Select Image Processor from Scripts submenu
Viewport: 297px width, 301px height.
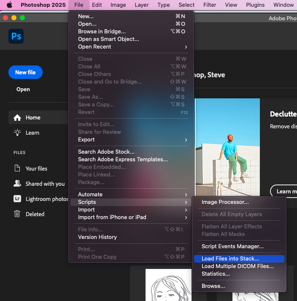coord(225,202)
